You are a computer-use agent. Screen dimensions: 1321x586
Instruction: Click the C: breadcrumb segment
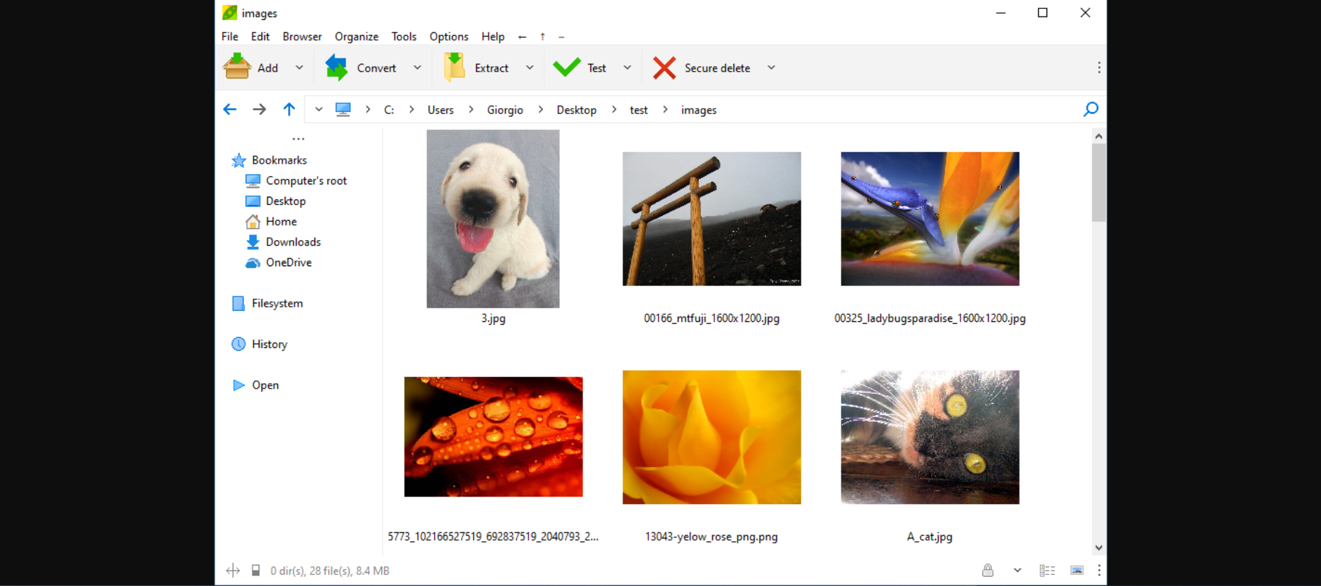pos(389,110)
